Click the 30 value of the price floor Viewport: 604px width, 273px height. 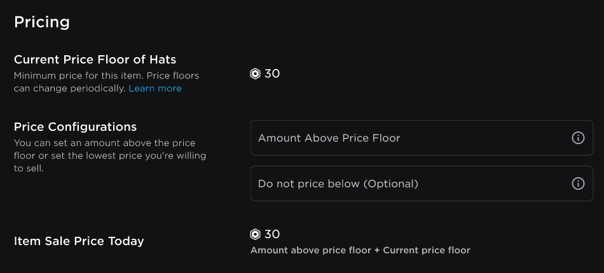click(x=272, y=74)
